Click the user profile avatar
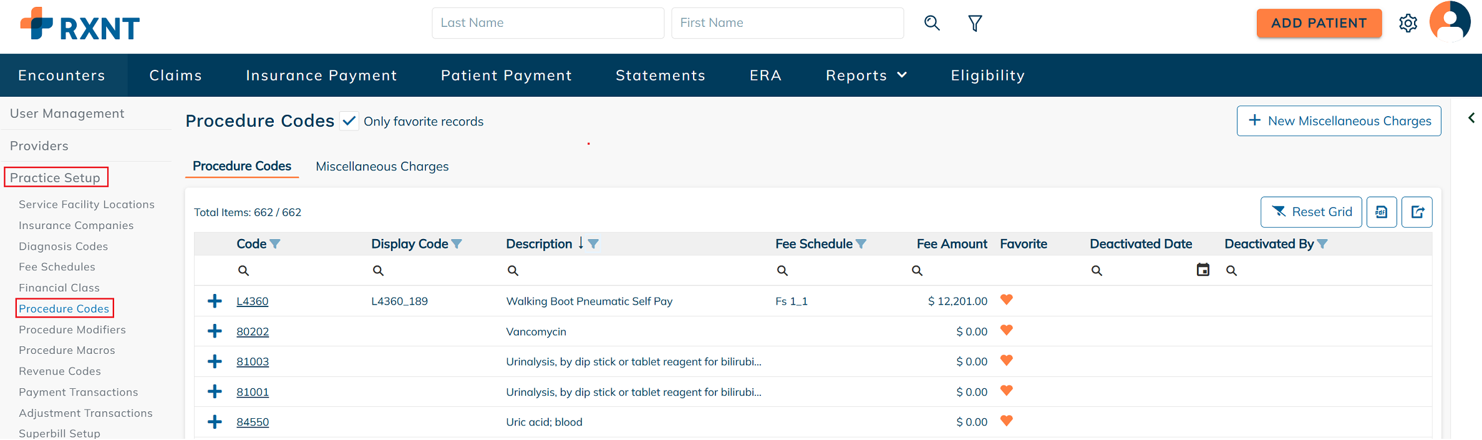 [x=1450, y=22]
